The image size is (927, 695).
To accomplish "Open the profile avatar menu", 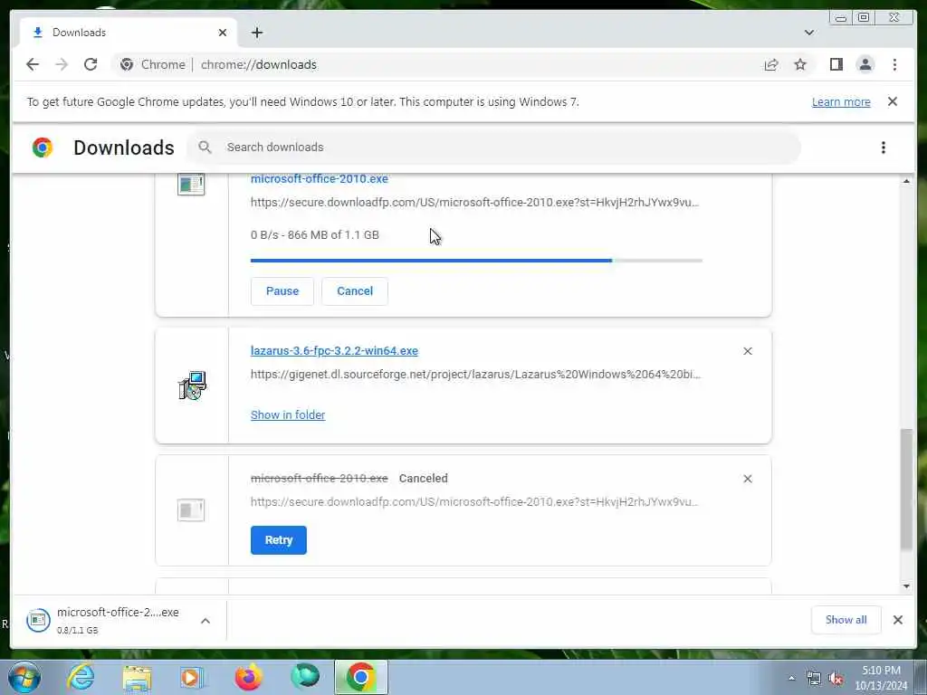I will 865,64.
